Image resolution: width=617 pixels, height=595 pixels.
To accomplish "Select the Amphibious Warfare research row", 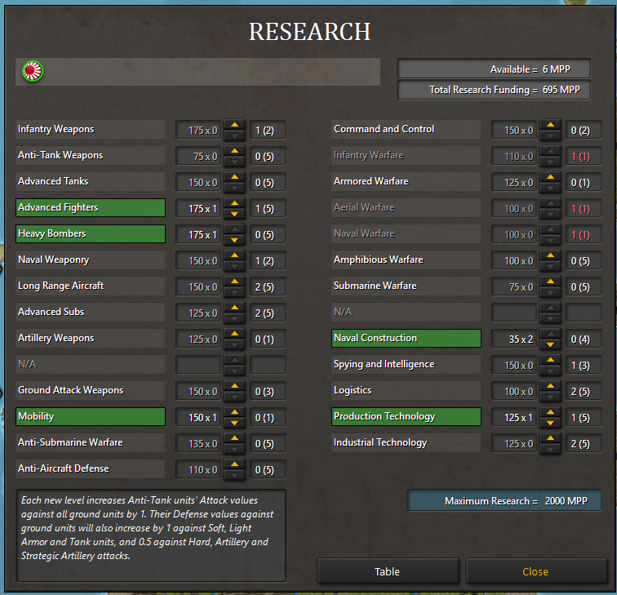I will 406,260.
